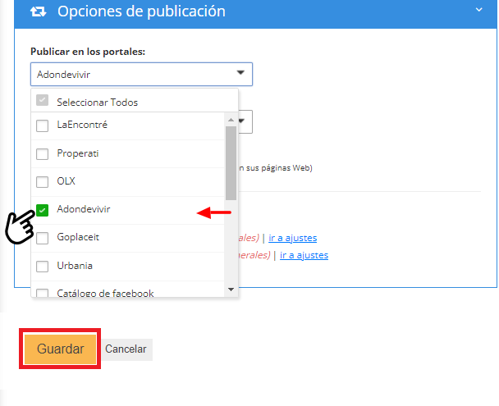Tick the Catálogo de facebook checkbox
The image size is (499, 406).
[43, 292]
